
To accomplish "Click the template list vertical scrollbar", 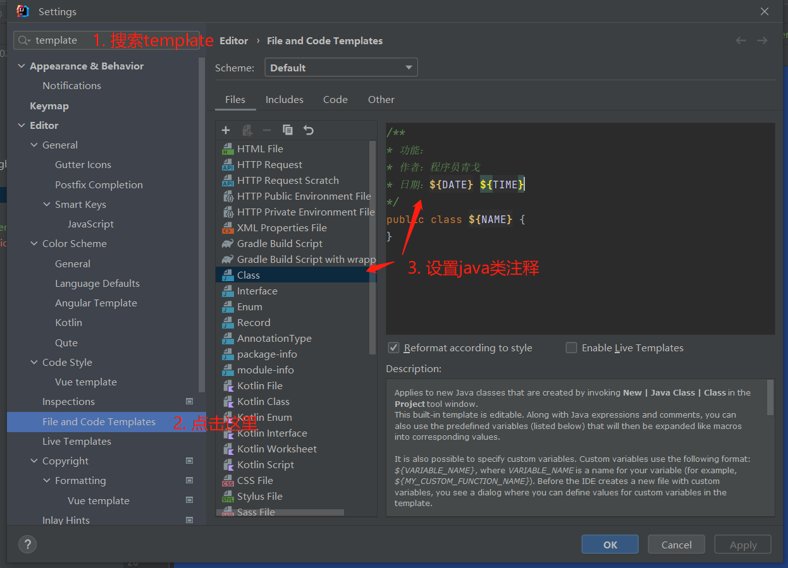I will click(372, 246).
